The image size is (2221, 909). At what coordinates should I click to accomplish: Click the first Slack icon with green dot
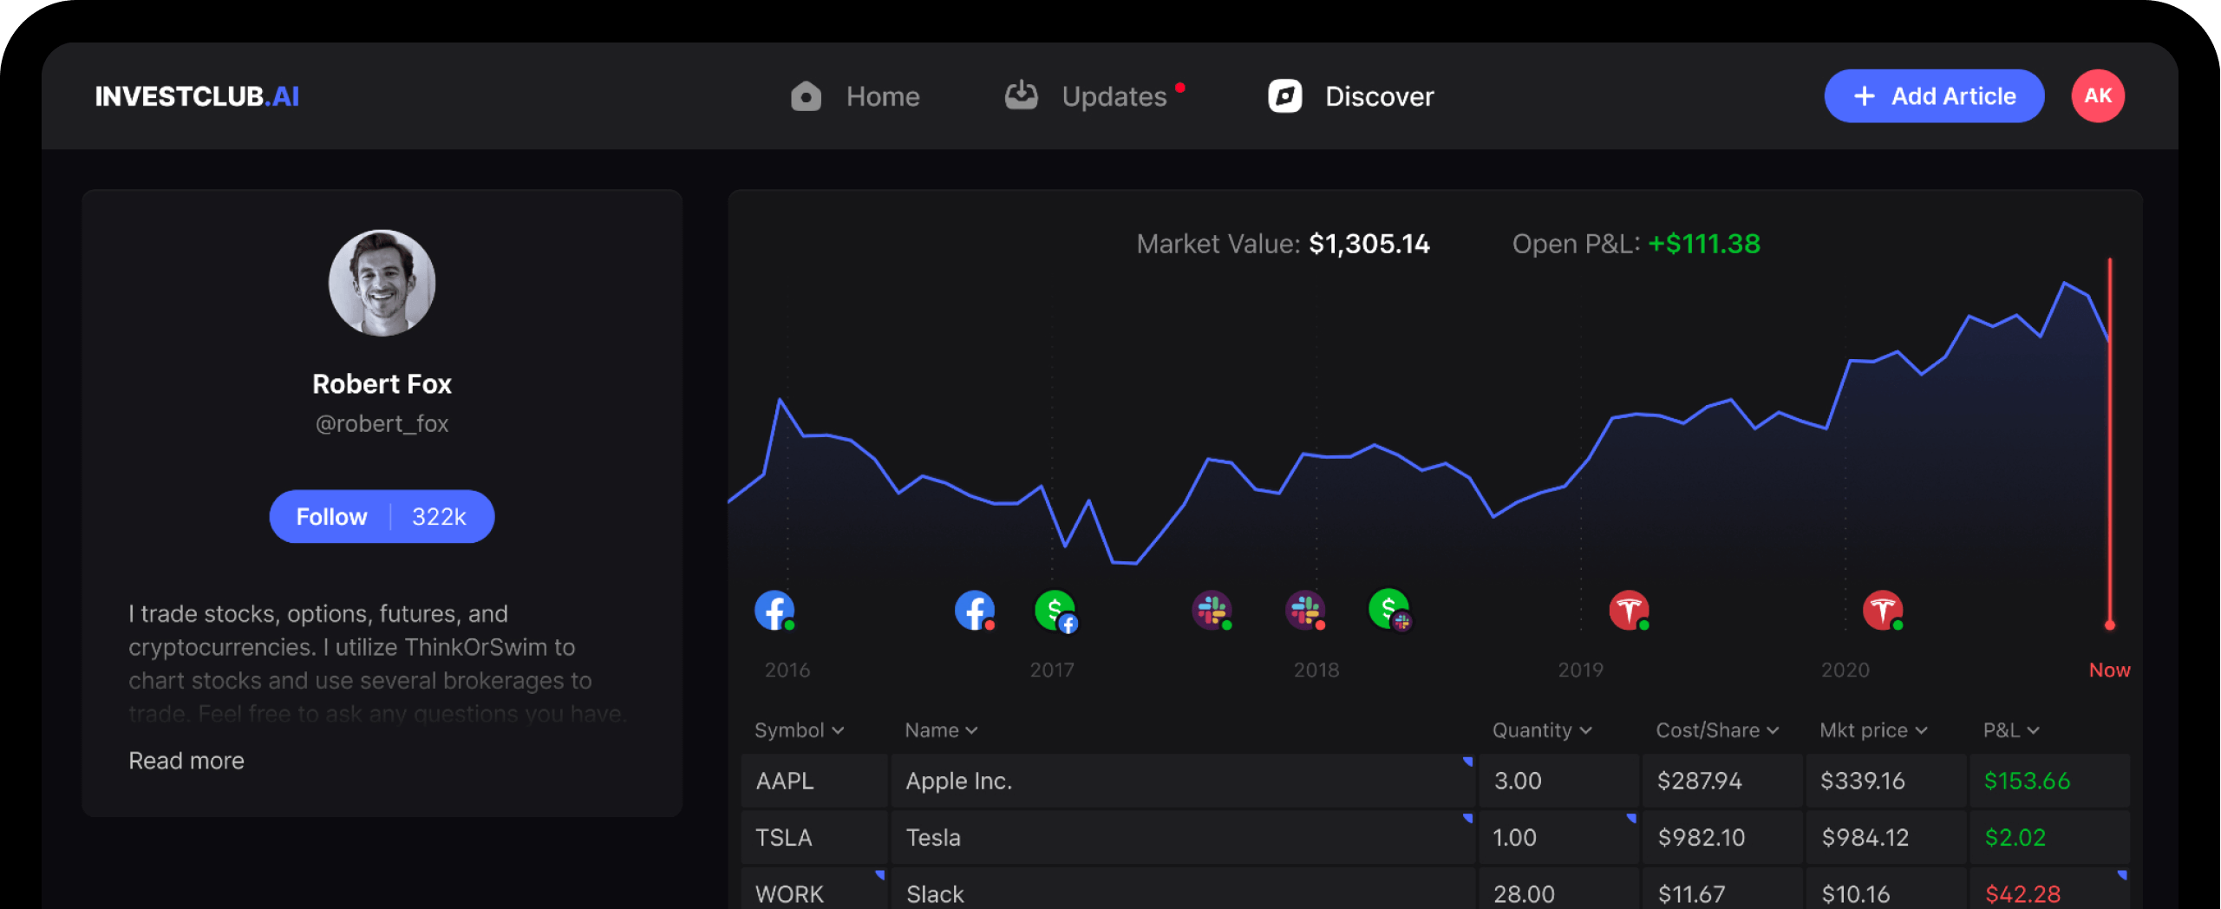[1212, 611]
